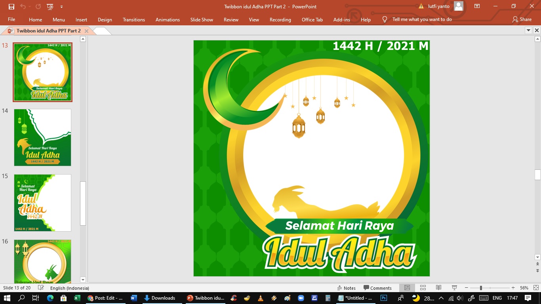Screen dimensions: 541x304
Task: Open the Windows Start menu
Action: tap(7, 298)
